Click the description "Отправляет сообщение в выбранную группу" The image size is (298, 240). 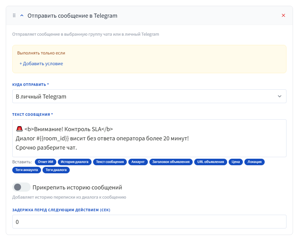(x=85, y=34)
